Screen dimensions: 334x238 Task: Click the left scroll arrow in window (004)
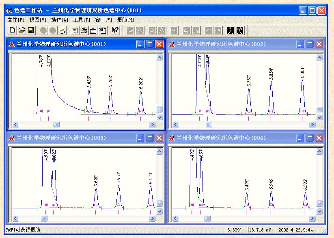175,218
